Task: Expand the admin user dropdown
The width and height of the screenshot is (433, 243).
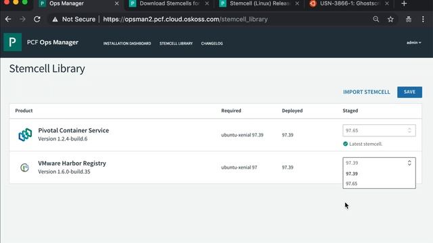Action: 413,43
